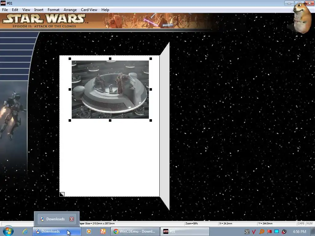The image size is (315, 236).
Task: Click the right-middle selection handle of the picture
Action: [151, 89]
